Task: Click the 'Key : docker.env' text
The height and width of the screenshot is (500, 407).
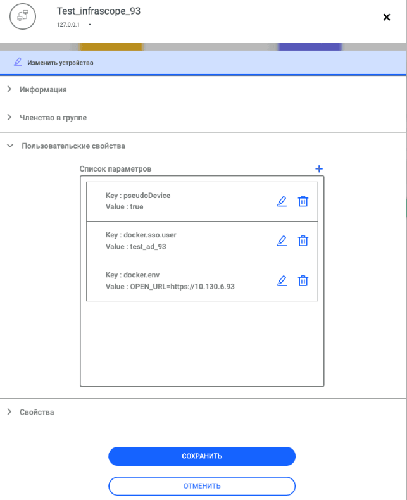Action: click(x=132, y=275)
